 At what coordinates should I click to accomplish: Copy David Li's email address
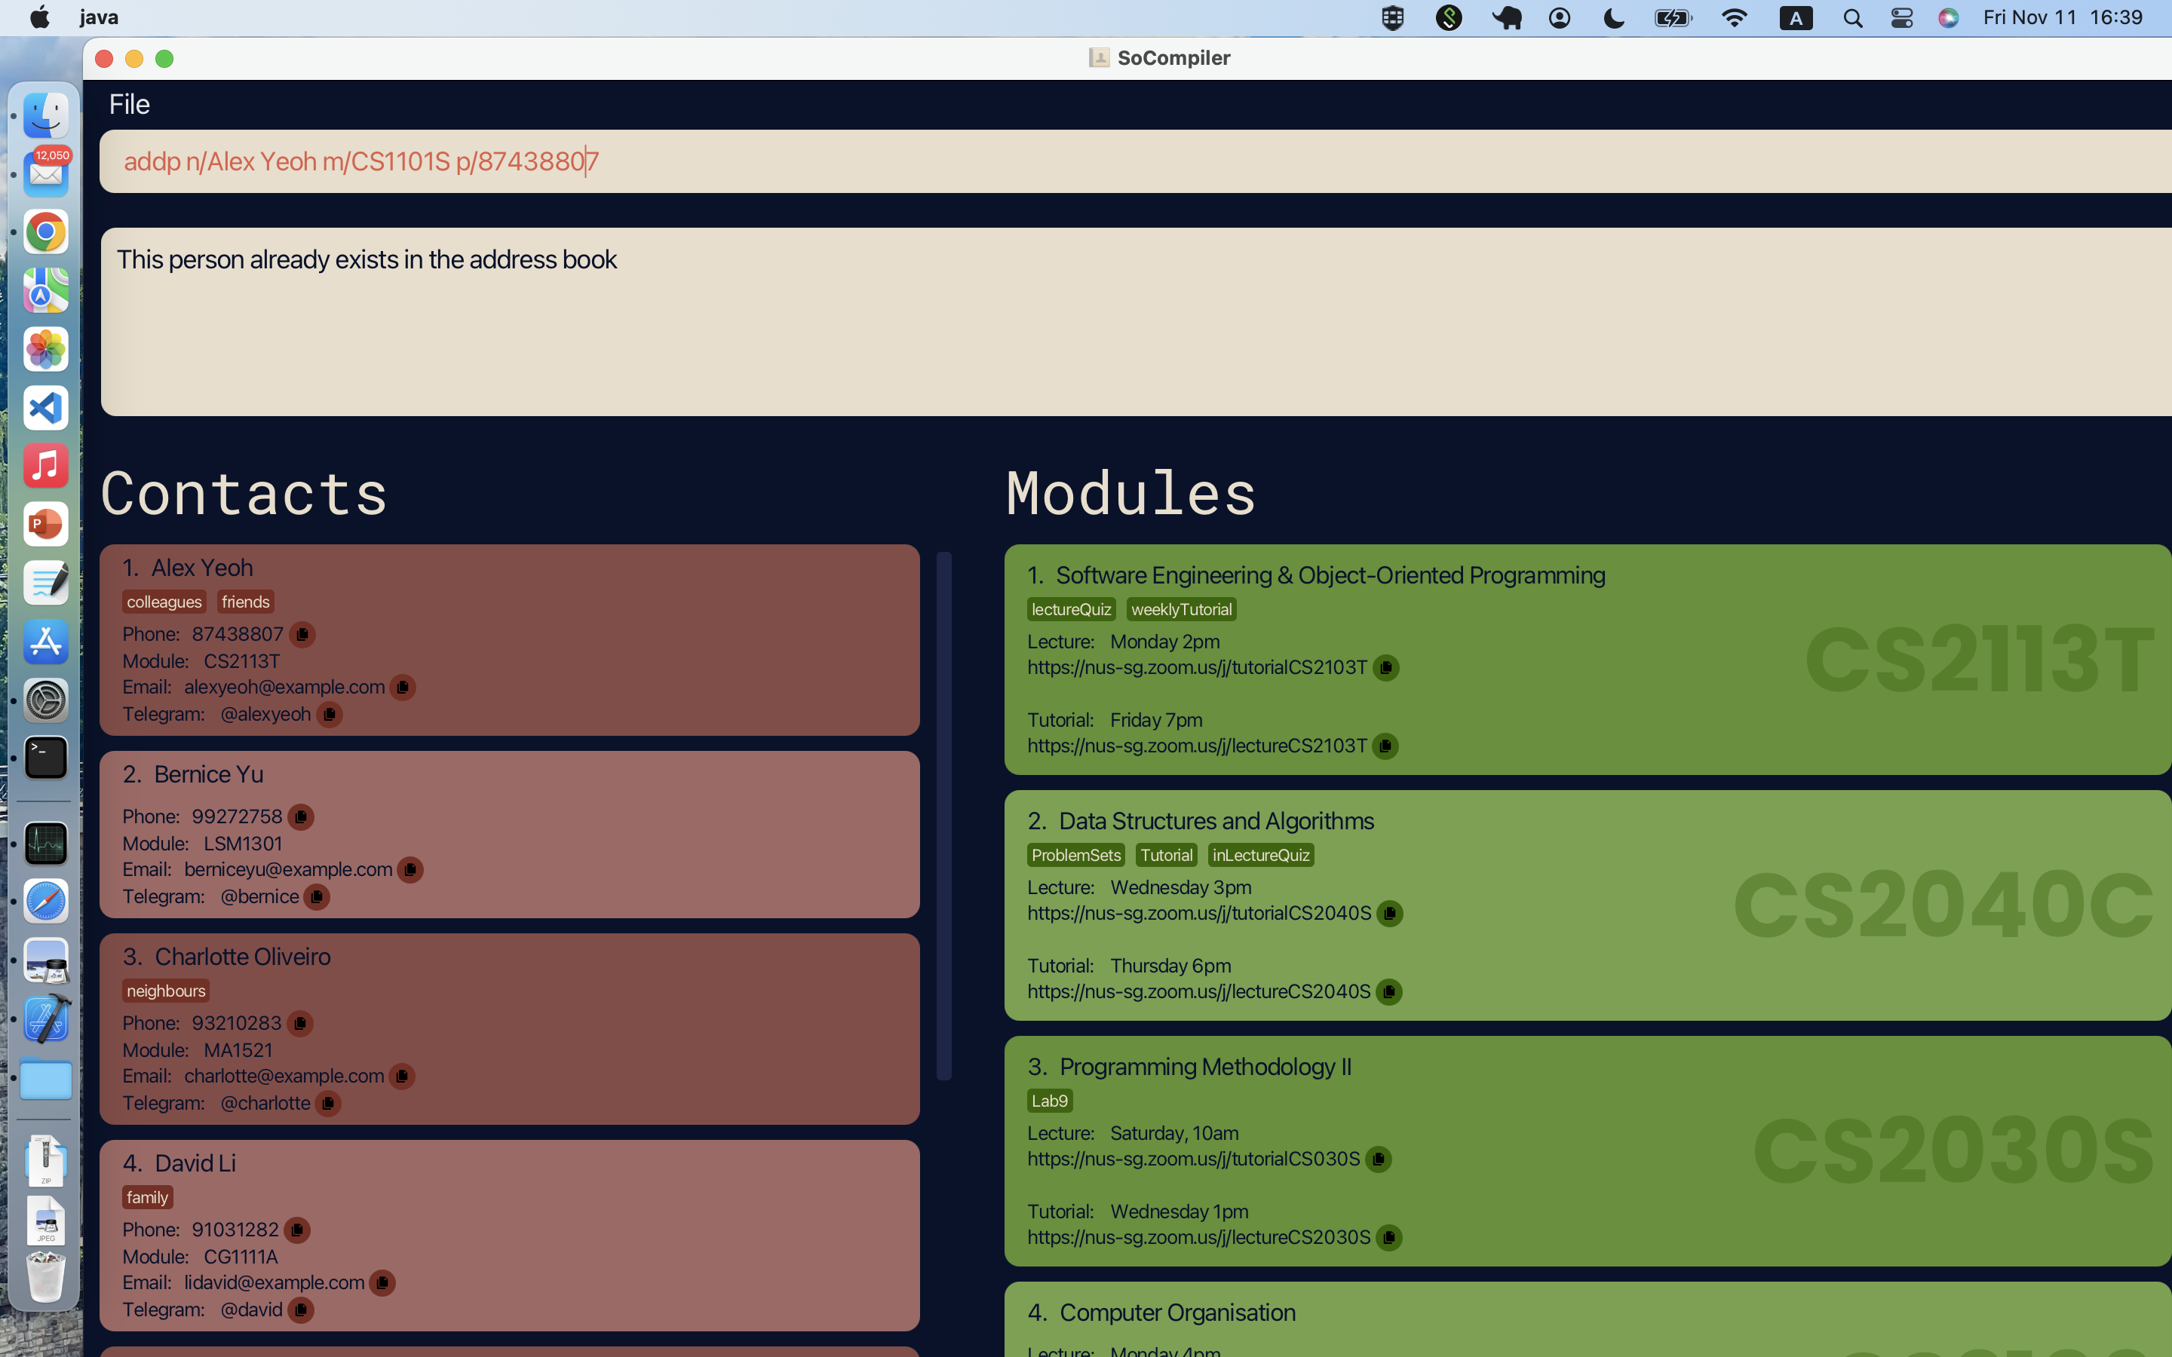point(382,1282)
